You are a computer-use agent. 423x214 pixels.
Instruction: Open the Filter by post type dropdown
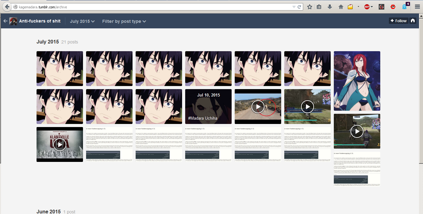pos(124,21)
